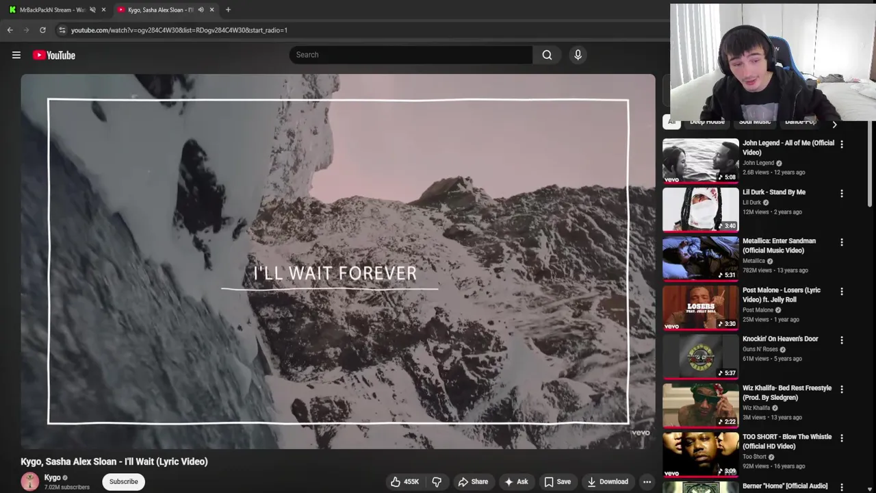This screenshot has height=493, width=876.
Task: Share the video
Action: tap(473, 481)
